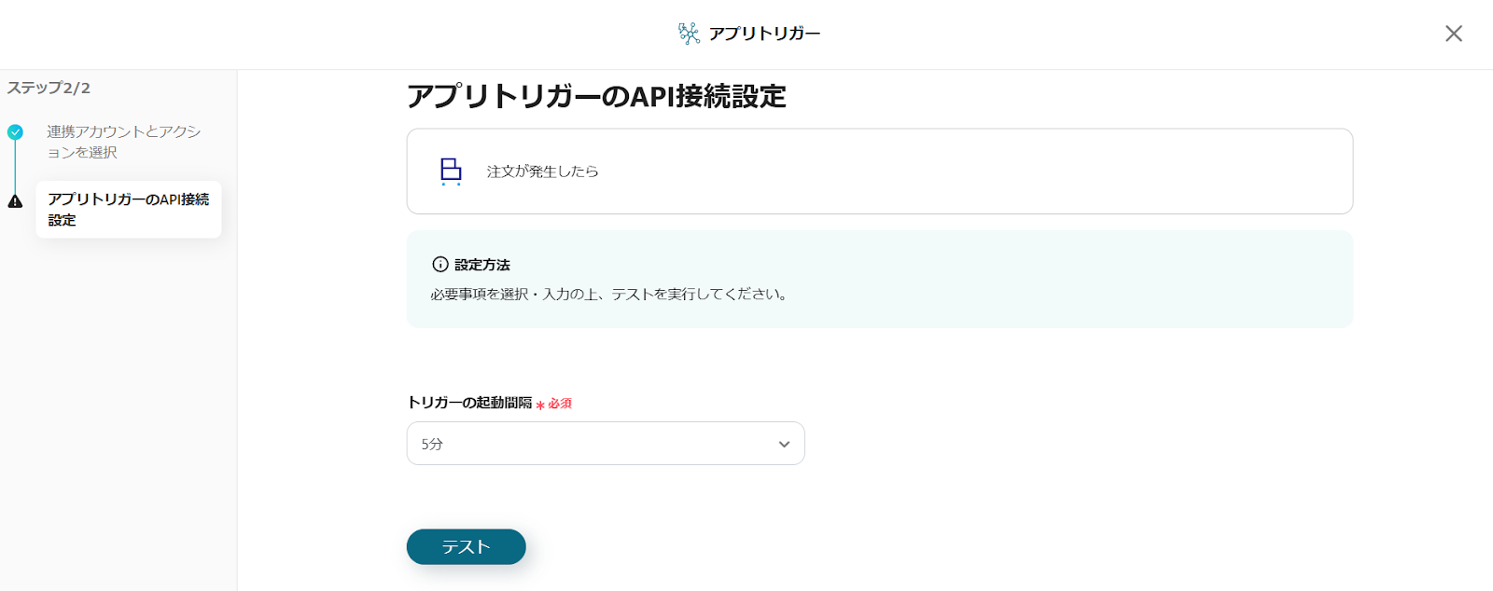The width and height of the screenshot is (1493, 591).
Task: Select the アプリトリガーのAPI接続設定 step
Action: pyautogui.click(x=128, y=209)
